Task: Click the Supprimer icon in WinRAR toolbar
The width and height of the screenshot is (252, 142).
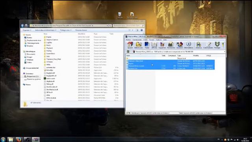Action: pos(162,45)
